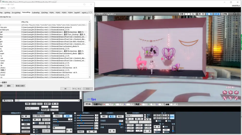Select 模式2 shadow mode
242x135 pixels.
tap(120, 117)
